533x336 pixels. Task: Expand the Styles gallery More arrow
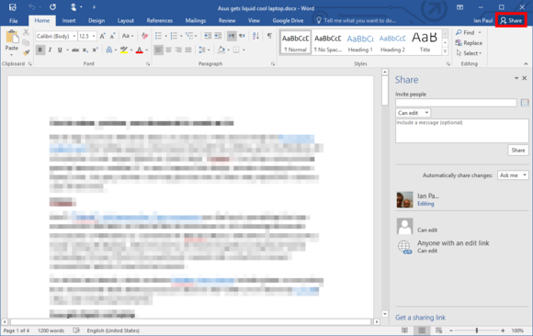coord(445,51)
